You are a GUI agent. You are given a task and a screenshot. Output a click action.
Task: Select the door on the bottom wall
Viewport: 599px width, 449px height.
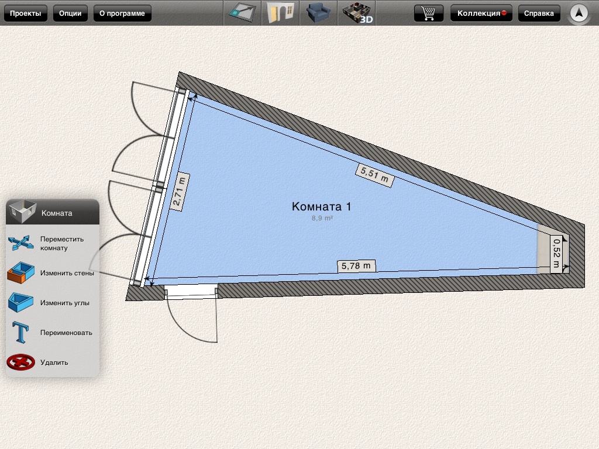pyautogui.click(x=191, y=293)
